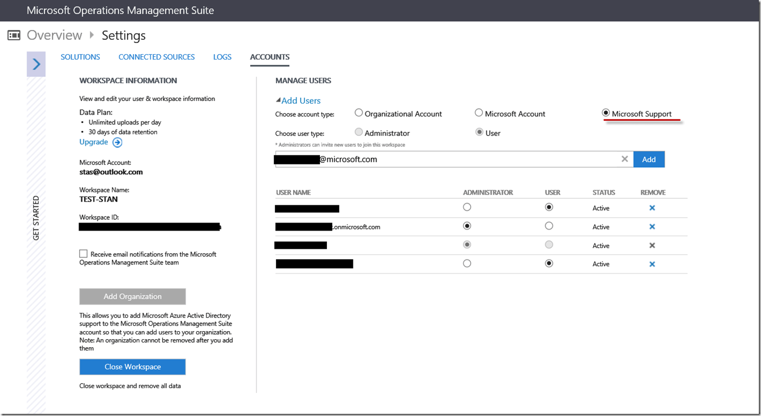Viewport: 761px width, 416px height.
Task: Click the Add button for user
Action: point(649,159)
